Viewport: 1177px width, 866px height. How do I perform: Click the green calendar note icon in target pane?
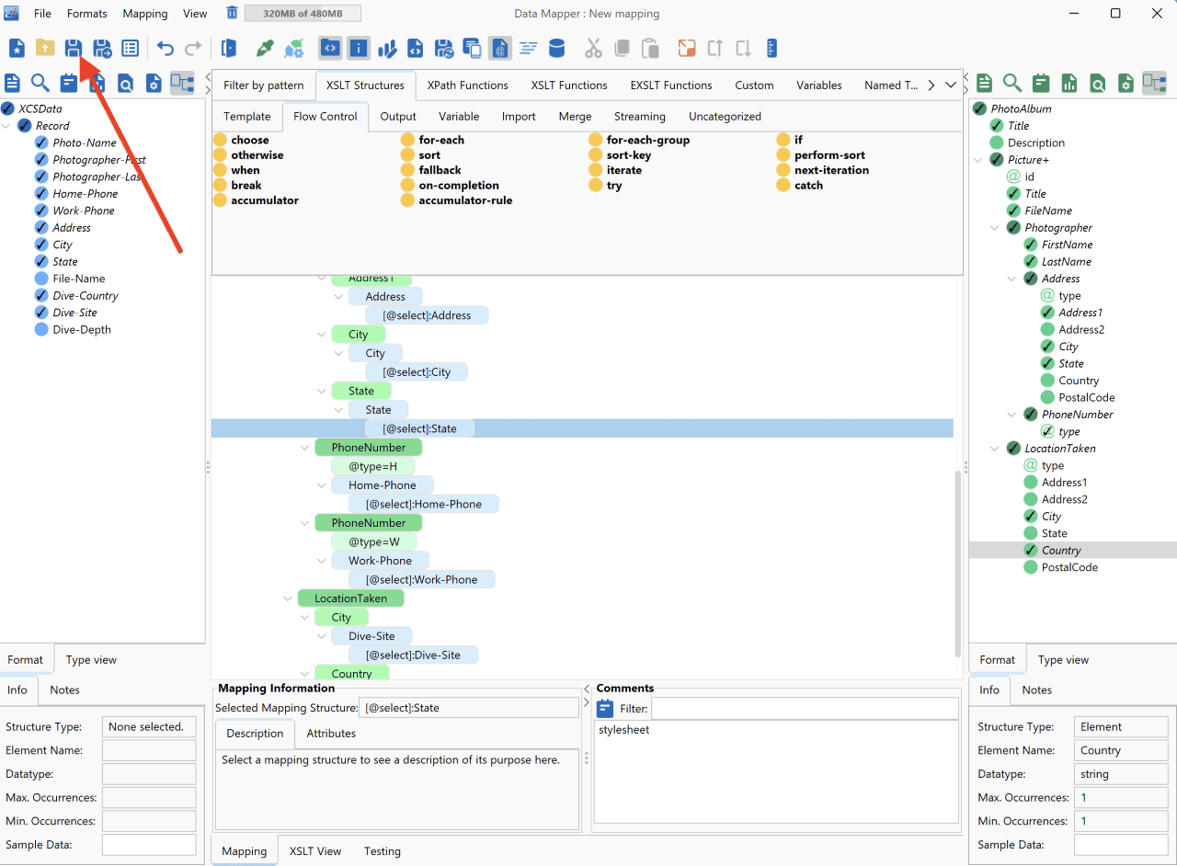tap(1040, 84)
